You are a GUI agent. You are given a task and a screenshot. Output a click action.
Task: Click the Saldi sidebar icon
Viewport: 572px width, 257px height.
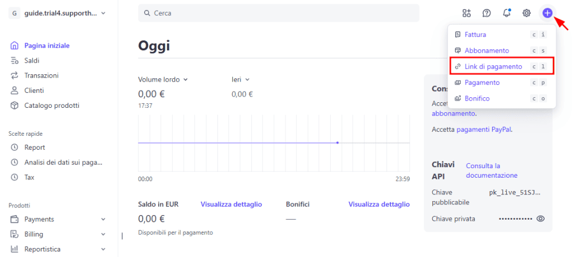[x=14, y=60]
